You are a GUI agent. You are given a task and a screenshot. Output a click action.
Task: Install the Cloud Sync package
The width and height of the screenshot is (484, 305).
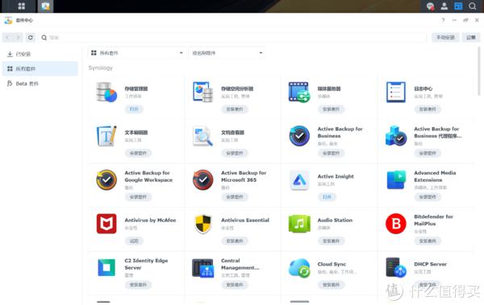[x=331, y=285]
